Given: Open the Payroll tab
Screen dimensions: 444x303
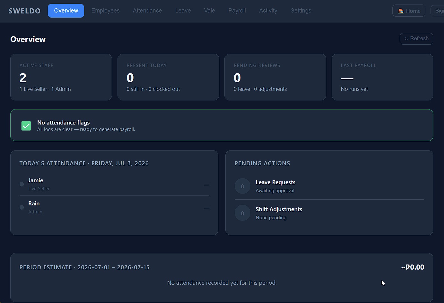Looking at the screenshot, I should (x=237, y=11).
